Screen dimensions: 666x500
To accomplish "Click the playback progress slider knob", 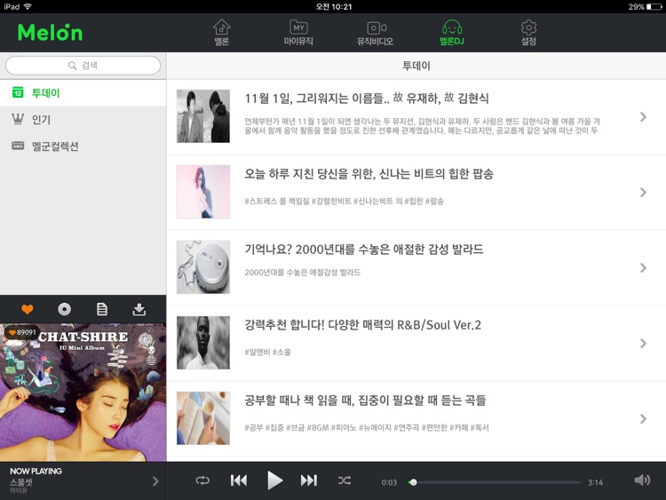I will tap(413, 482).
